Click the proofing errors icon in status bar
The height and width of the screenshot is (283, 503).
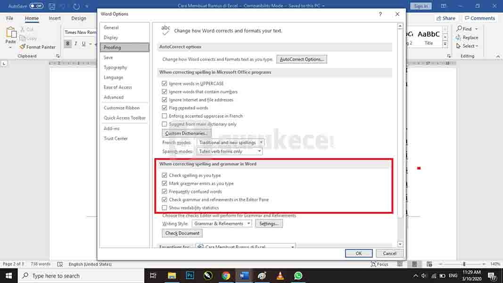(x=60, y=264)
